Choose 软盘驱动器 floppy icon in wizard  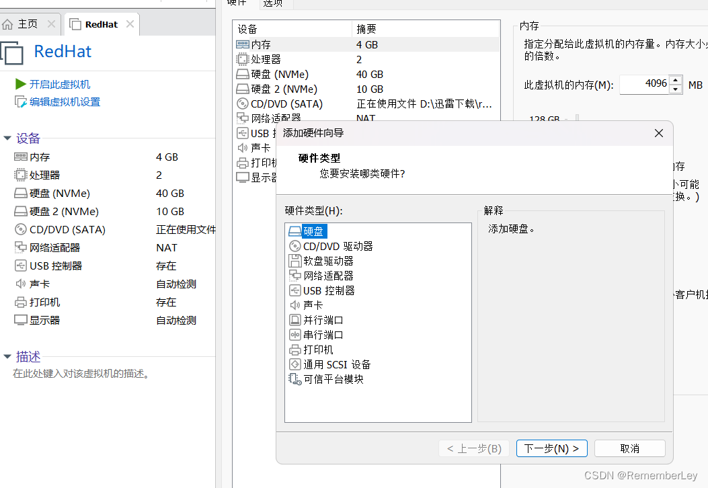pos(295,261)
